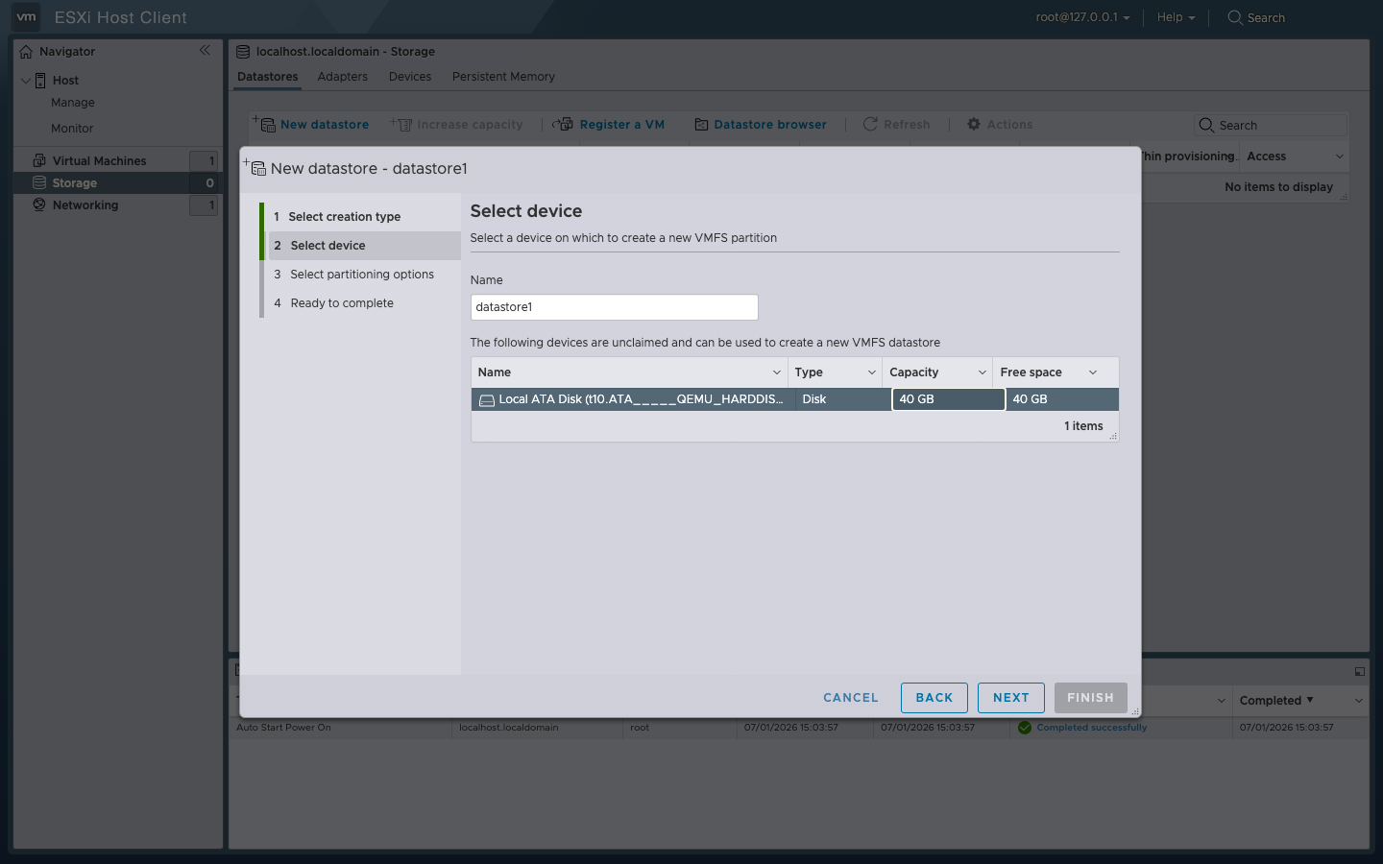Select Virtual Machines in Navigator
1383x864 pixels.
(100, 160)
